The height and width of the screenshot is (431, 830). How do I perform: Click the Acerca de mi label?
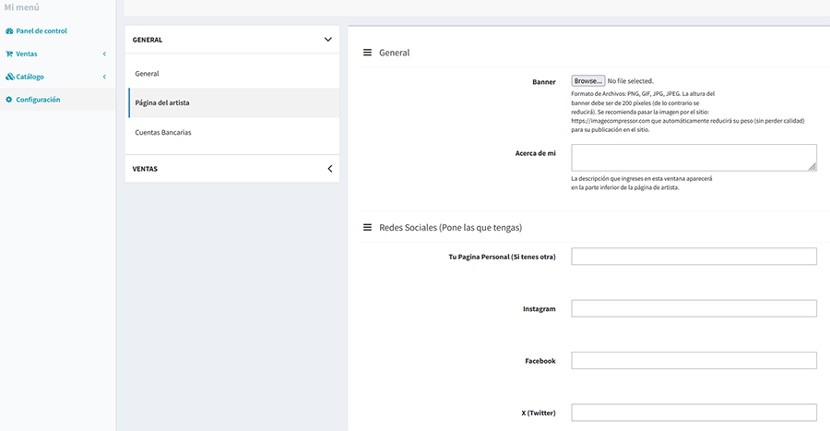535,153
